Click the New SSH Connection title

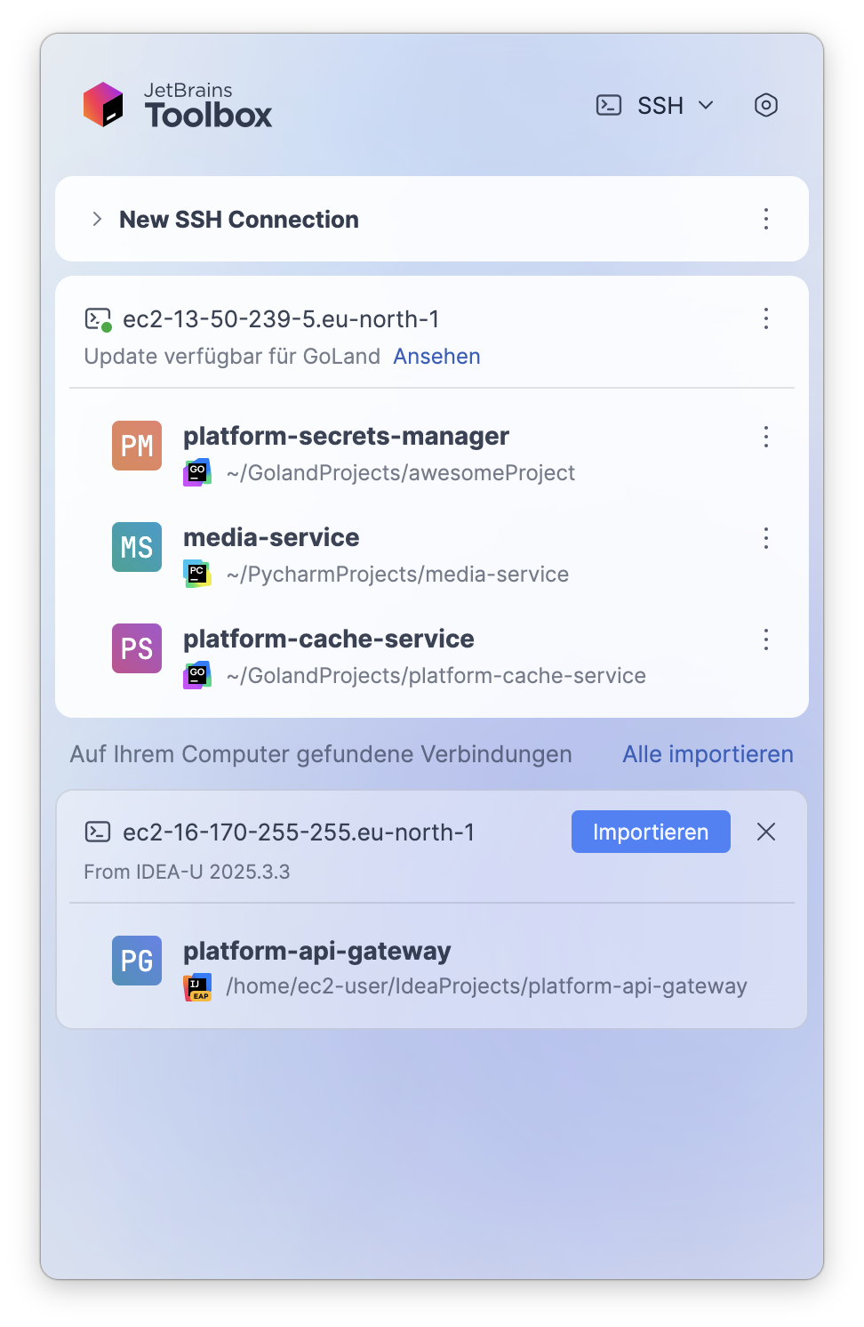point(239,219)
